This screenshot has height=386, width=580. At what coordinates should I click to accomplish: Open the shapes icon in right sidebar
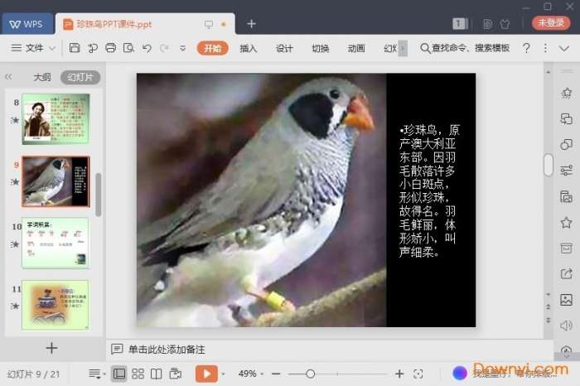[x=566, y=144]
